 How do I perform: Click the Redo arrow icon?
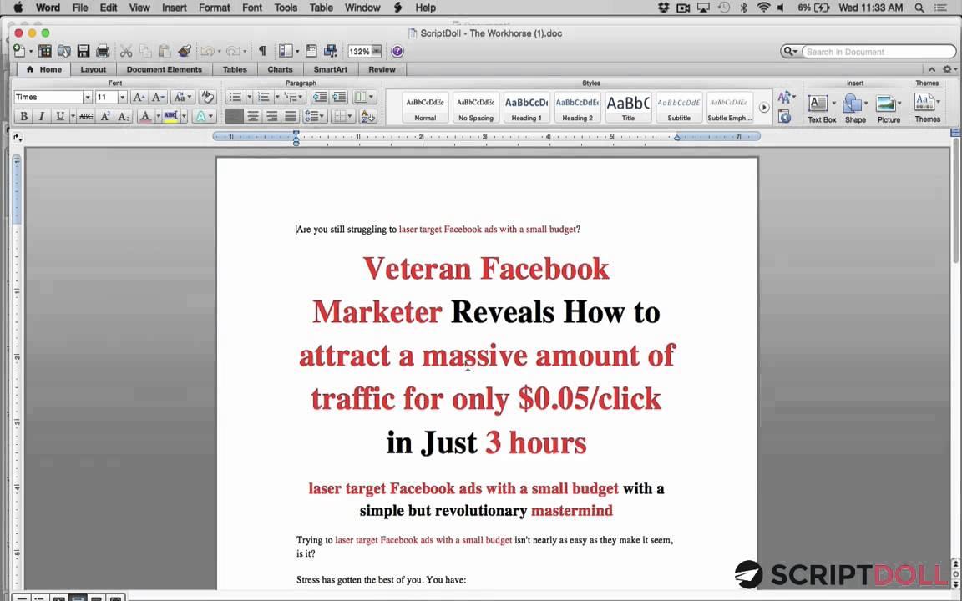pyautogui.click(x=232, y=51)
